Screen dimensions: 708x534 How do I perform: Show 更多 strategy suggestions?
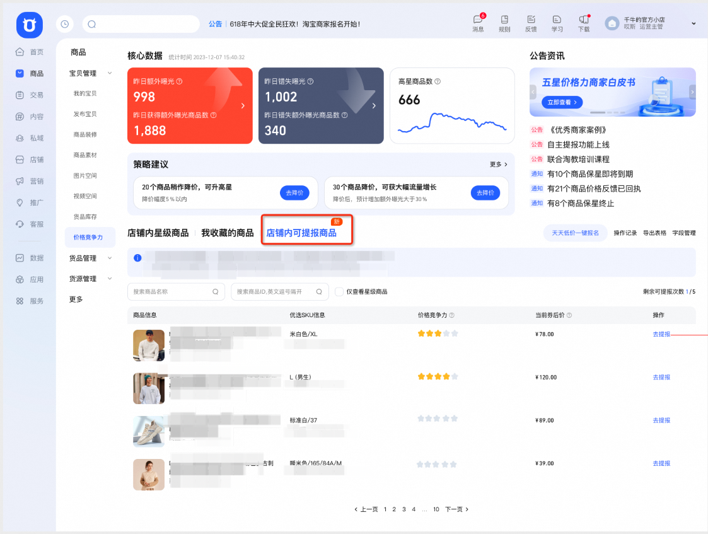point(499,165)
